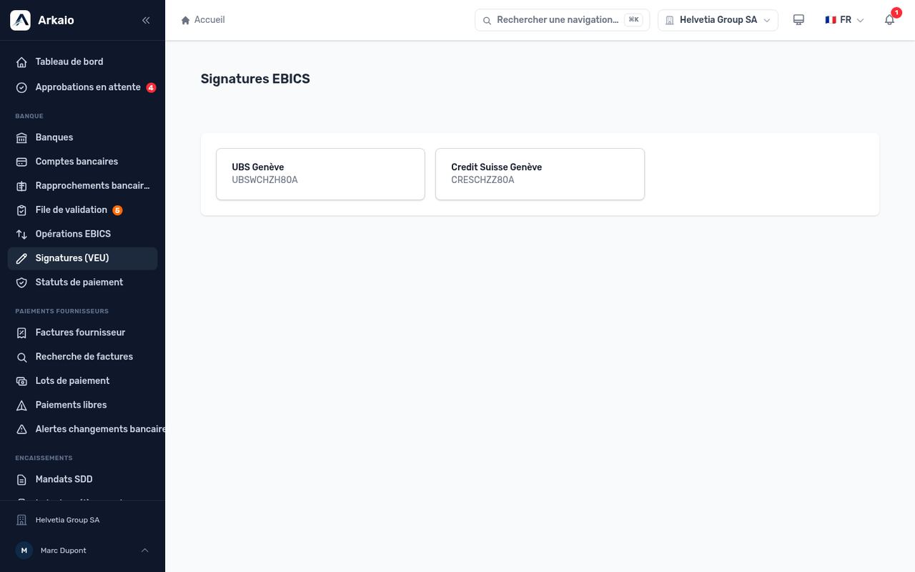Screen dimensions: 915x572
Task: Click the red badge on Approbations en attente
Action: tap(151, 87)
